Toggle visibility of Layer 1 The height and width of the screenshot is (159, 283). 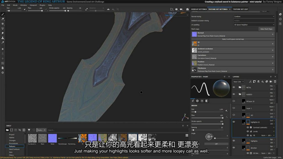pos(234,108)
